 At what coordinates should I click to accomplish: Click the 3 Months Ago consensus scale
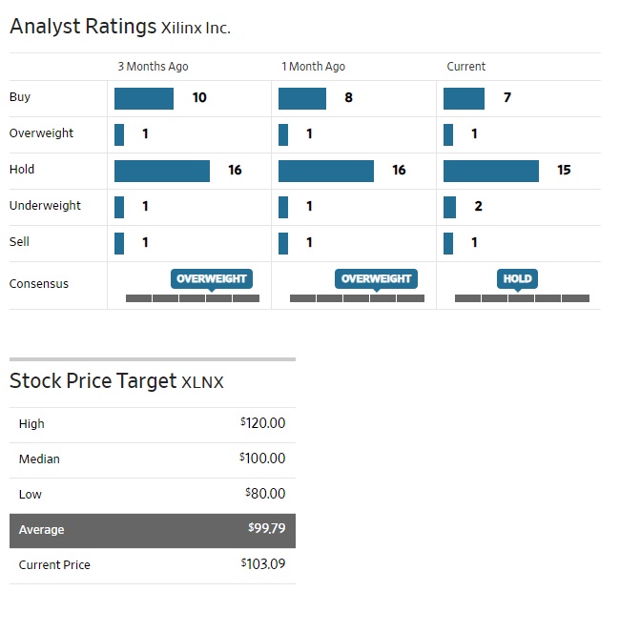193,298
